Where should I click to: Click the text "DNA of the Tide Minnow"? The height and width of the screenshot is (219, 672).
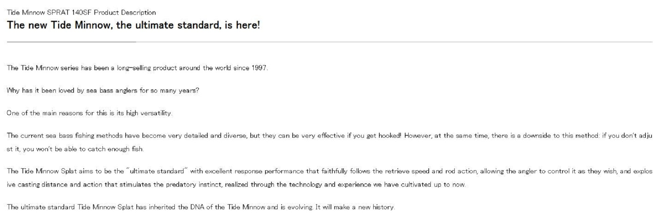point(227,207)
